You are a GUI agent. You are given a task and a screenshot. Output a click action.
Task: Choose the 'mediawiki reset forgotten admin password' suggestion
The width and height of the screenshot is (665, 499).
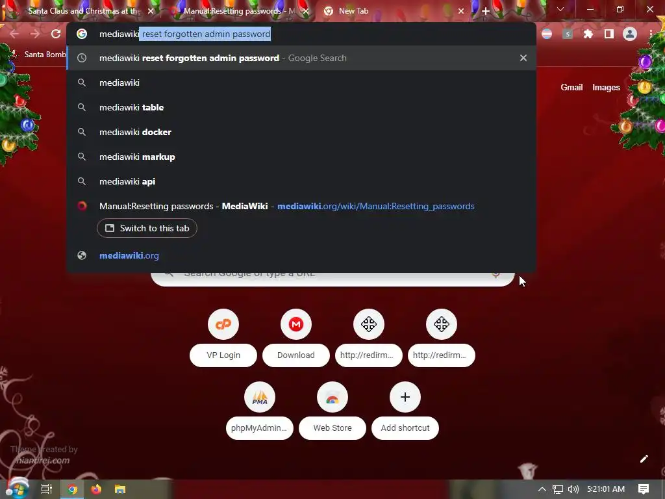pos(301,58)
